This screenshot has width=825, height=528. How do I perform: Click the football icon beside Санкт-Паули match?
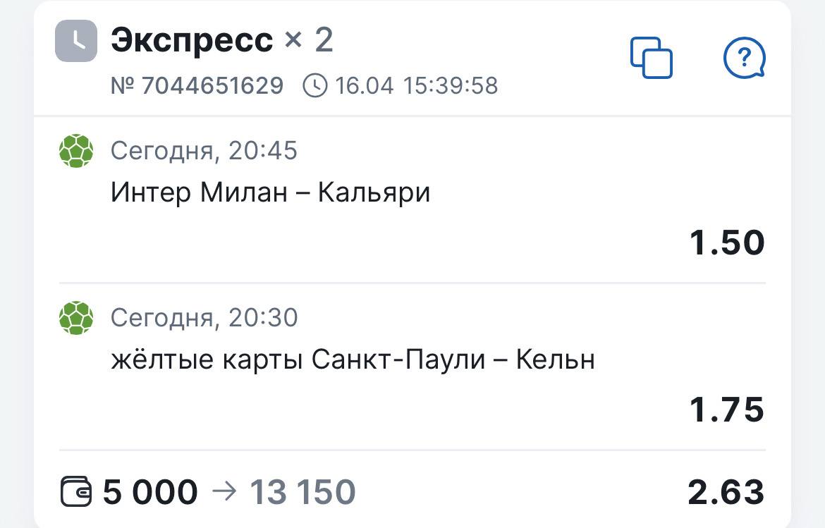point(76,318)
